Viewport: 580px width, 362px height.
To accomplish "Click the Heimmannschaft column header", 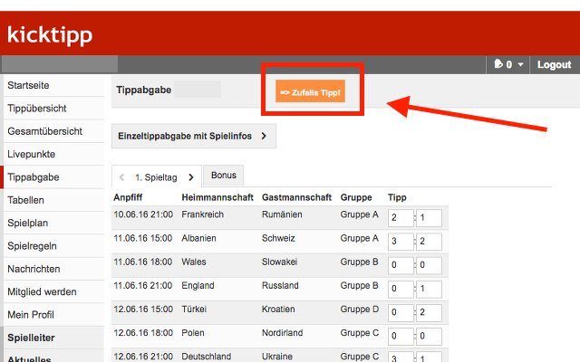I will click(x=217, y=197).
